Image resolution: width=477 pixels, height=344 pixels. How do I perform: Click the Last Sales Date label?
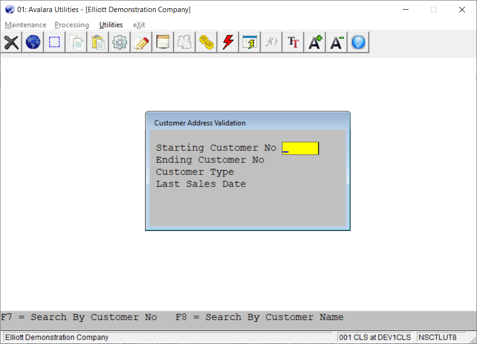201,184
